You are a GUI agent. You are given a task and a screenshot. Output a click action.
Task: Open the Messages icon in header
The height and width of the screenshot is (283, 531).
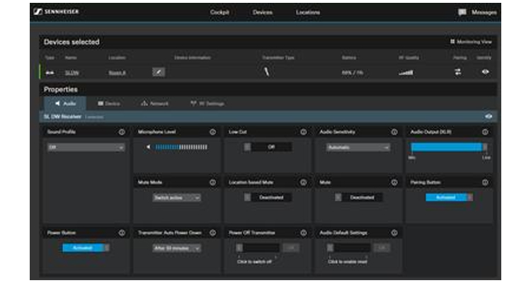[x=462, y=12]
